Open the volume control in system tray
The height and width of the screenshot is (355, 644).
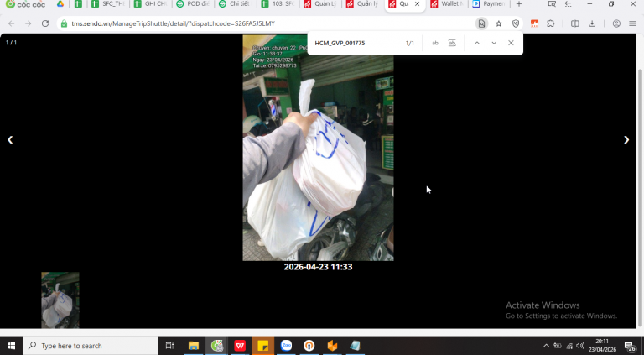pos(580,346)
